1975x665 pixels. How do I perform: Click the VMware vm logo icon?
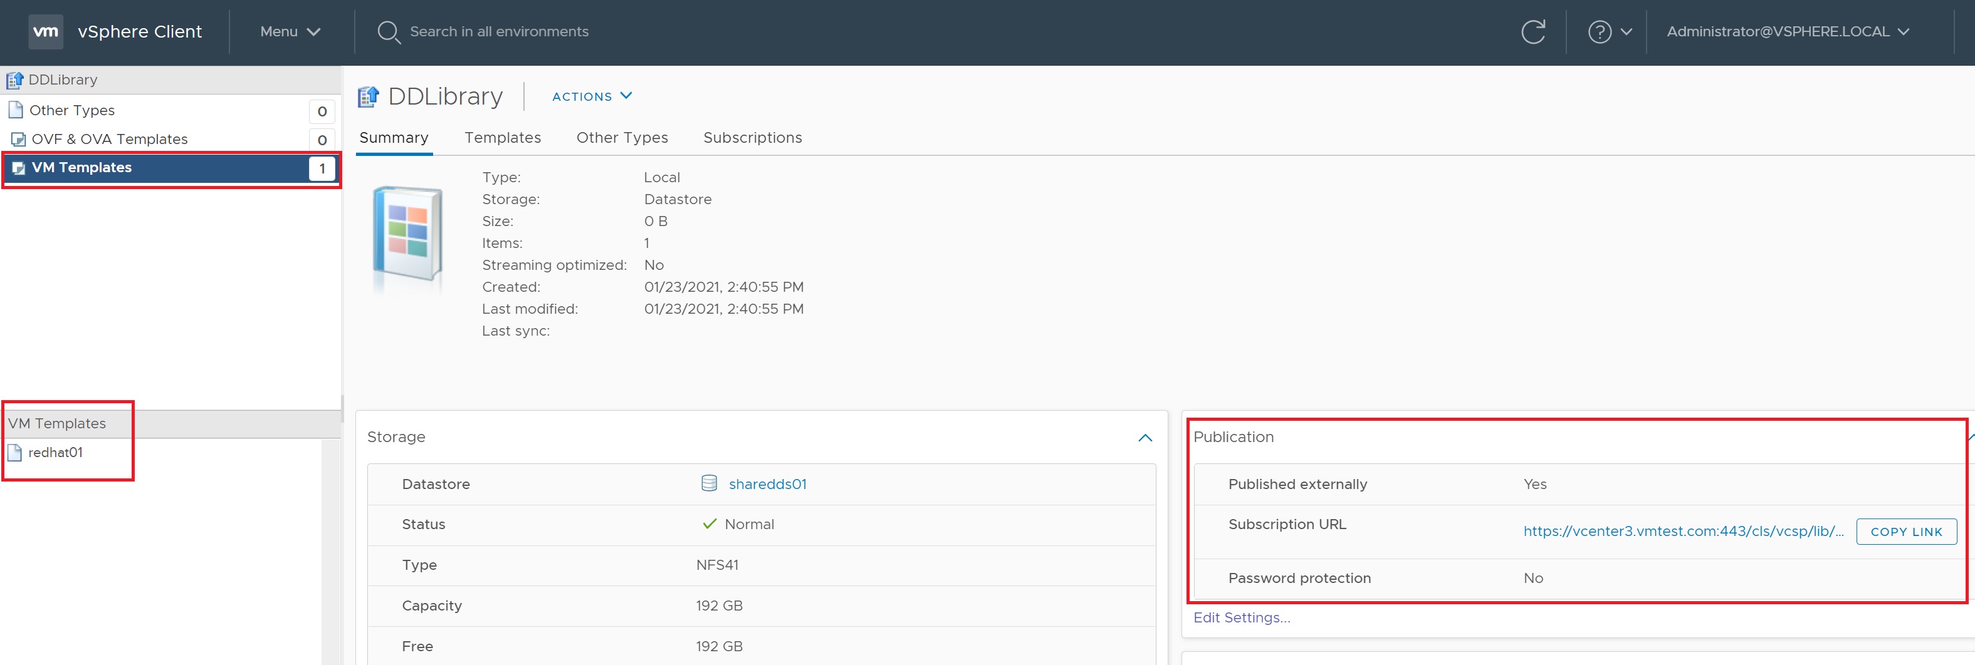point(45,31)
